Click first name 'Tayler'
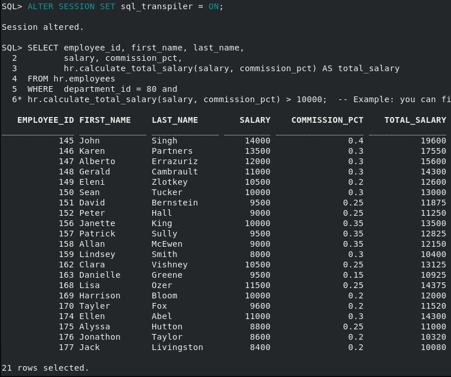The image size is (451, 377). [95, 306]
